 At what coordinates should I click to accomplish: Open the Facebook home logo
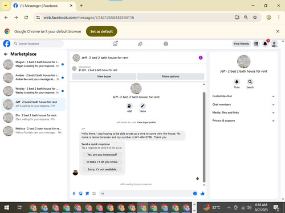pos(7,44)
